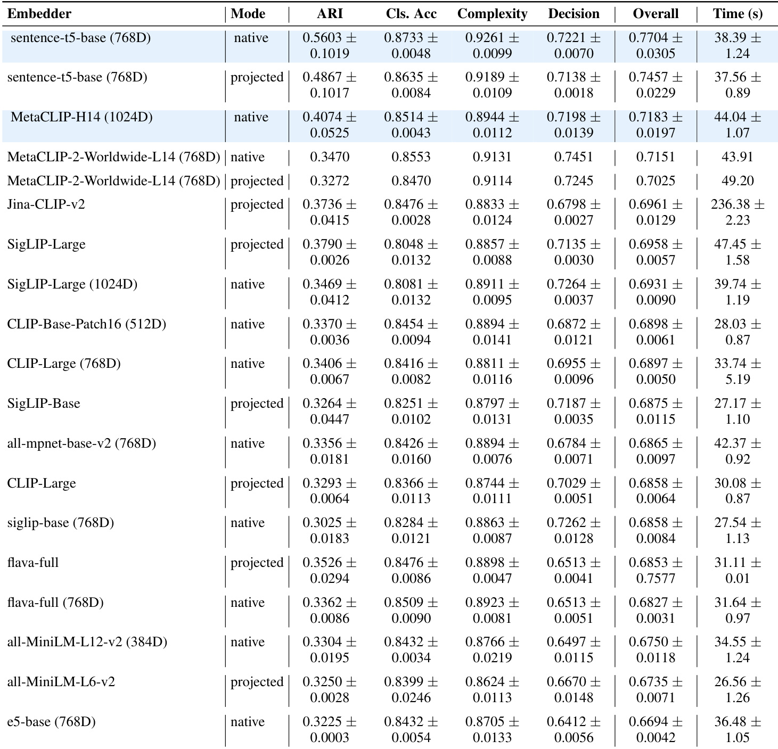Select the e5-base (768D) embedder cell

point(52,722)
